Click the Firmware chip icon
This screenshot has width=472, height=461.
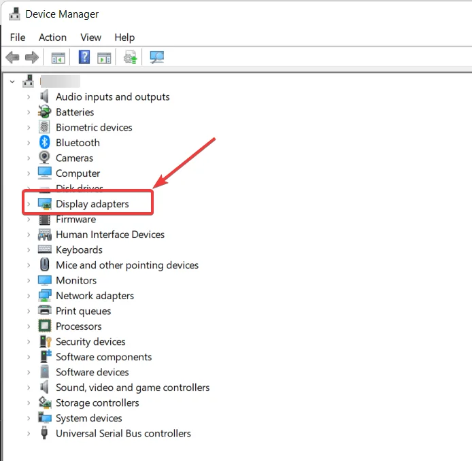pos(45,220)
